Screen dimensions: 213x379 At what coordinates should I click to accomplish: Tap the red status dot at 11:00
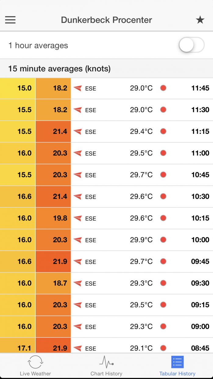click(x=163, y=153)
